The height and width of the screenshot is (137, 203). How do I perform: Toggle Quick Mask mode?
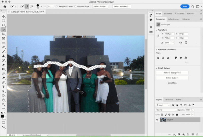click(x=4, y=123)
